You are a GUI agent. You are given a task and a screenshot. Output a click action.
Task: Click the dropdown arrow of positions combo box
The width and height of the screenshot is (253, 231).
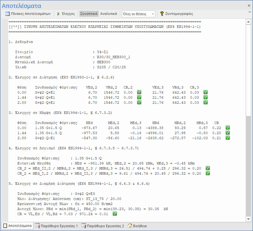[153, 14]
